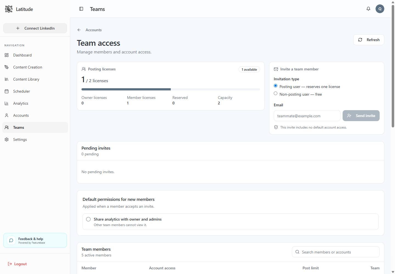Click the 'Owner licenses' label
The width and height of the screenshot is (395, 274).
pyautogui.click(x=94, y=98)
